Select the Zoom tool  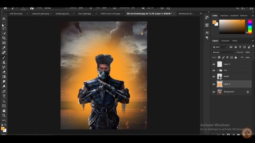(x=4, y=116)
